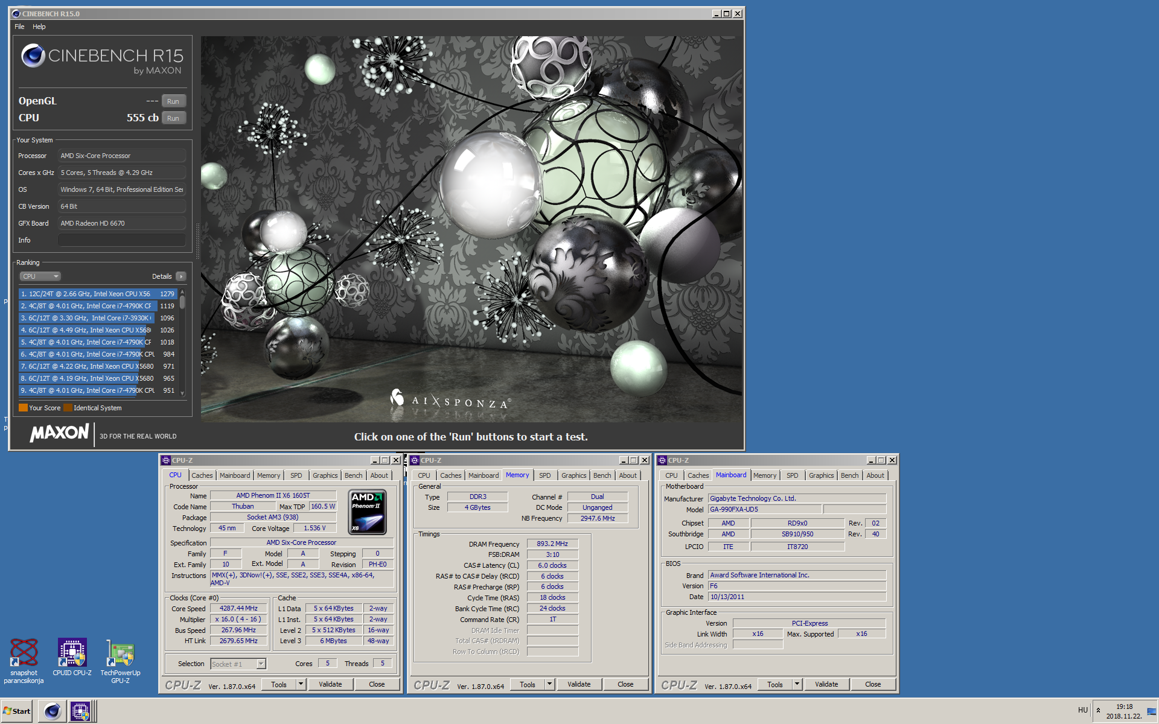Switch to Mainboard tab in first CPU-Z window
This screenshot has width=1159, height=724.
[235, 475]
